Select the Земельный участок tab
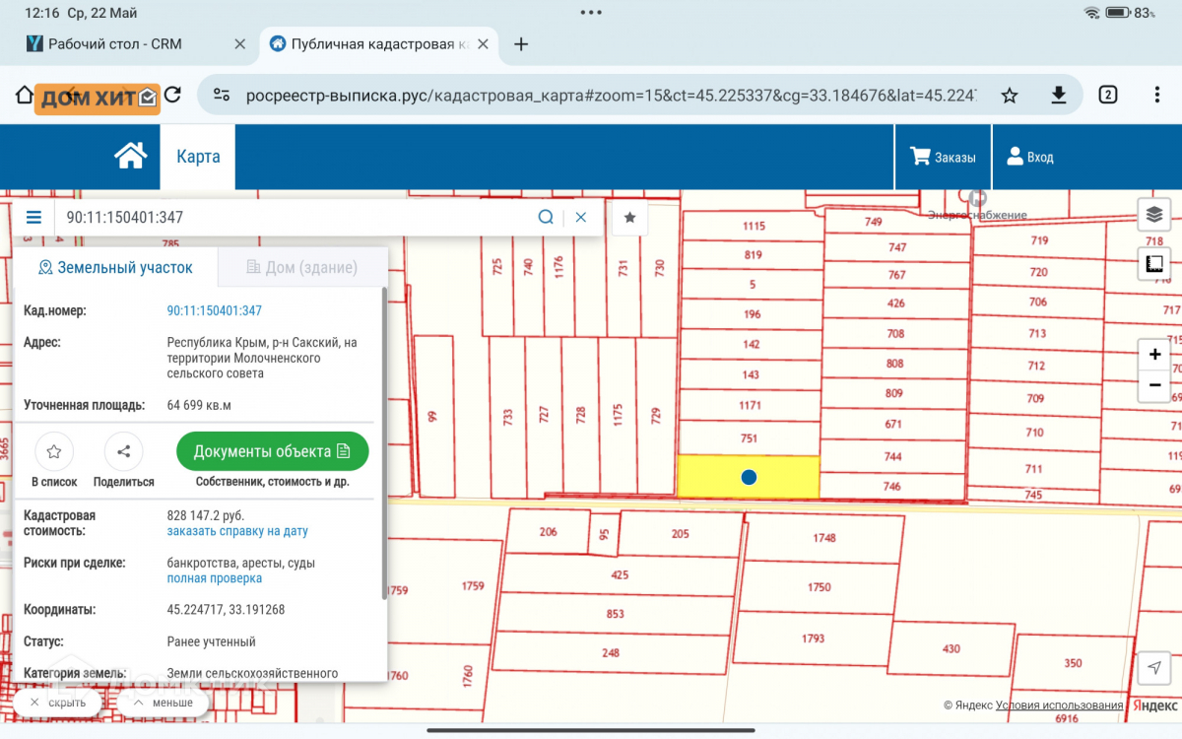The height and width of the screenshot is (739, 1182). [x=115, y=267]
